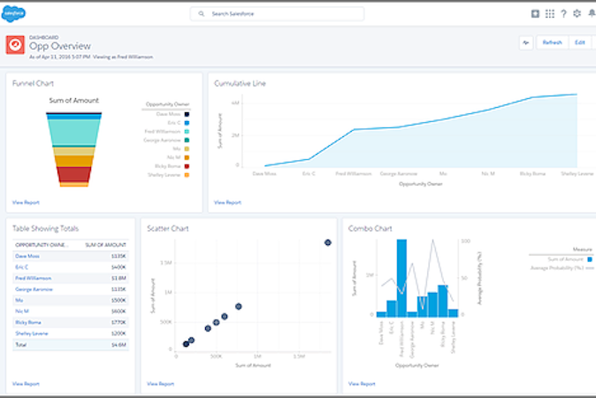This screenshot has width=596, height=398.
Task: Open View Report under Funnel Chart
Action: 26,203
